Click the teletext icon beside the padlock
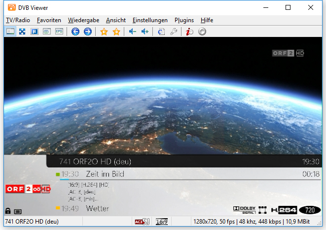The height and width of the screenshot is (230, 326). (x=18, y=211)
